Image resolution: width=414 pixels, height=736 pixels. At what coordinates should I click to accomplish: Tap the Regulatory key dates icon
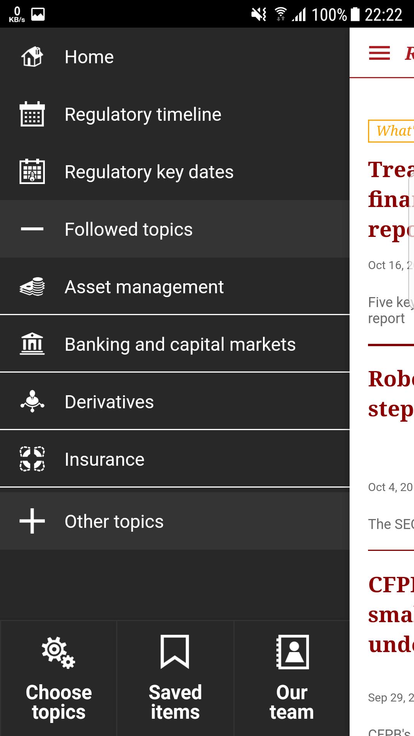(32, 172)
